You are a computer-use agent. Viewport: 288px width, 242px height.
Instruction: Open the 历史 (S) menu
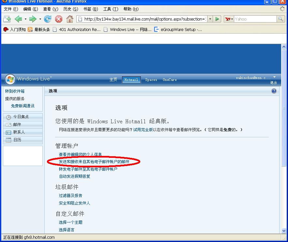pyautogui.click(x=71, y=9)
